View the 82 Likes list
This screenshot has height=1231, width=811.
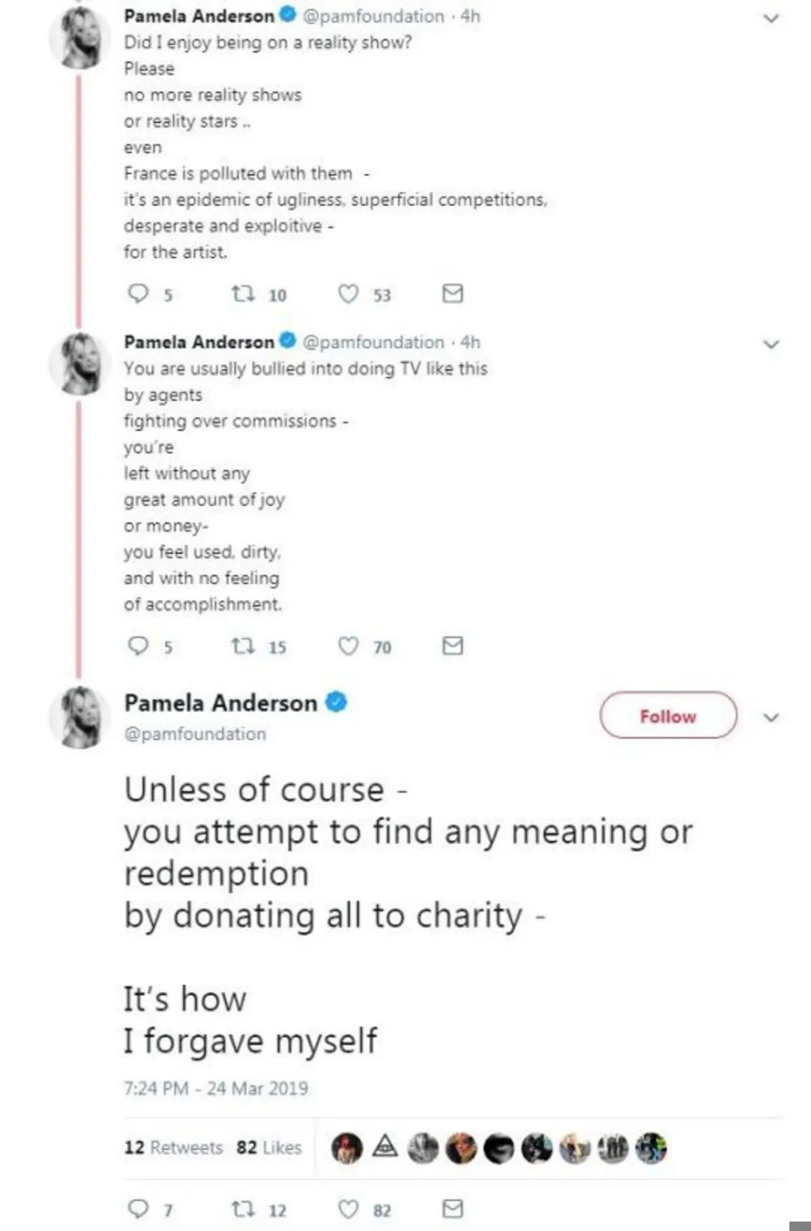(269, 1147)
